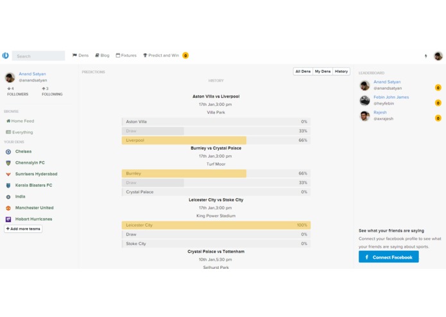The width and height of the screenshot is (446, 317).
Task: Select Draw bar under Leicester City vs Stoke City
Action: tap(216, 235)
